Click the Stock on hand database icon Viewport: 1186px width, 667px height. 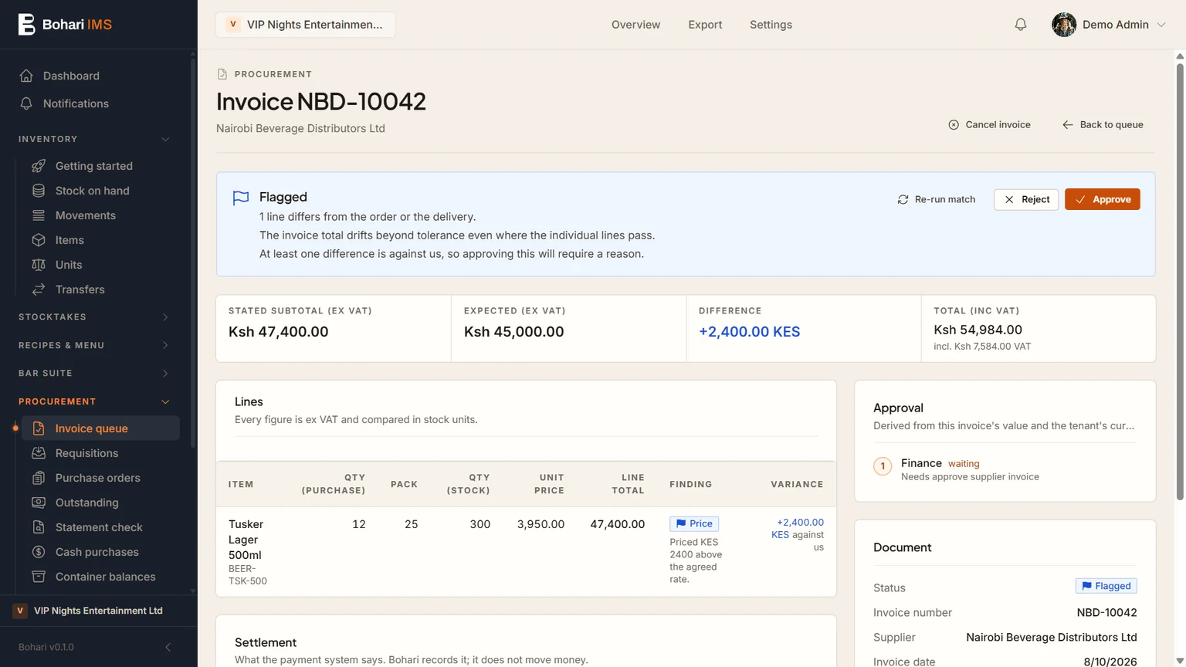(39, 191)
